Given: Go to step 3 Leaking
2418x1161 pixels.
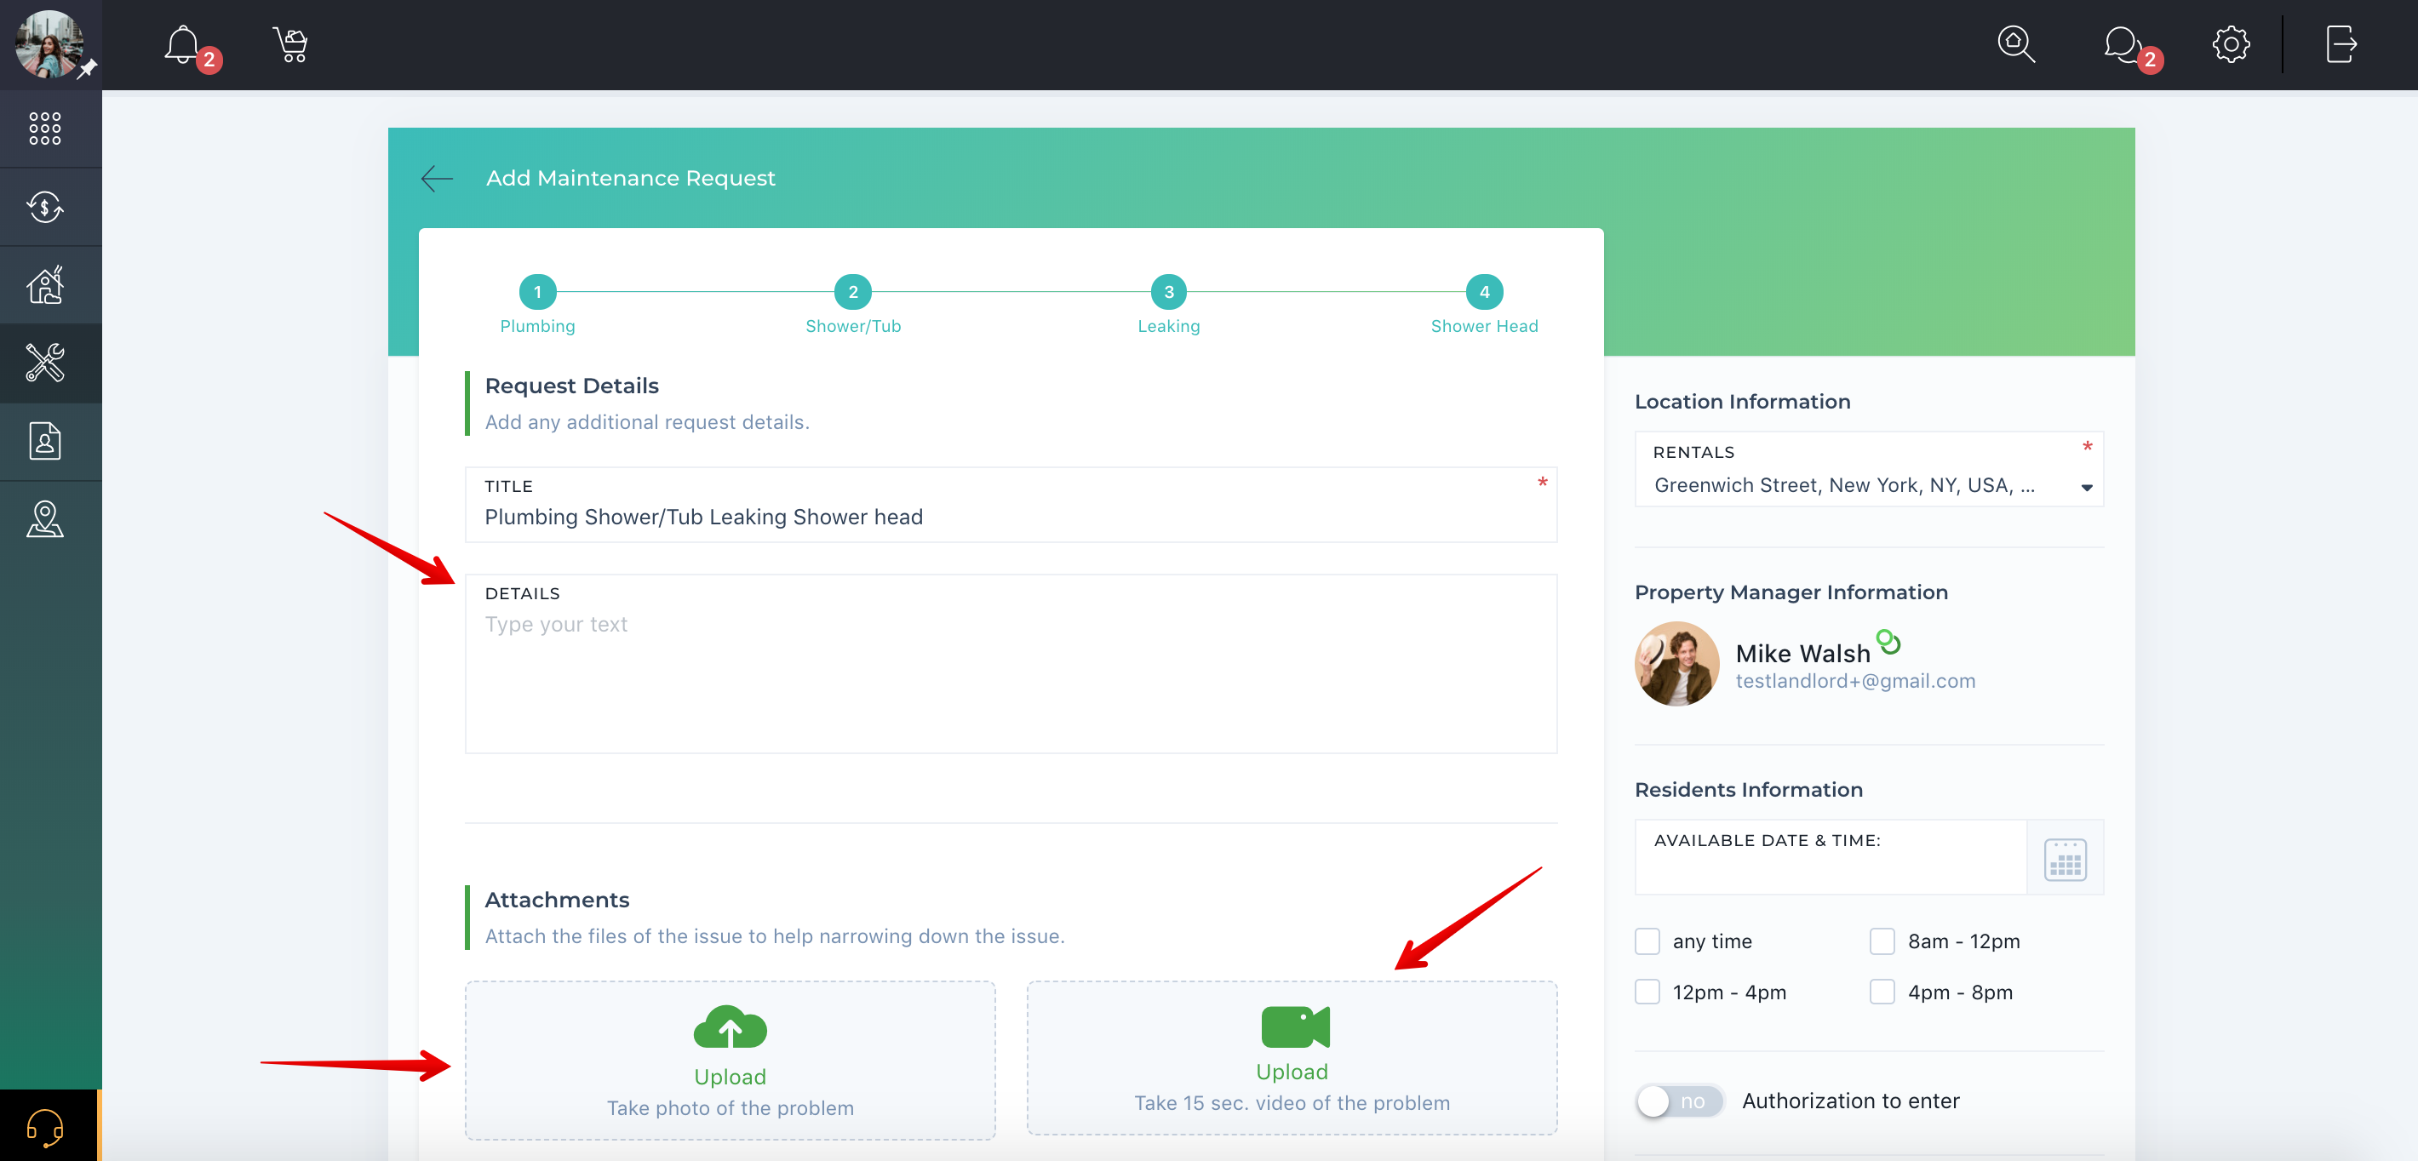Looking at the screenshot, I should [1169, 292].
